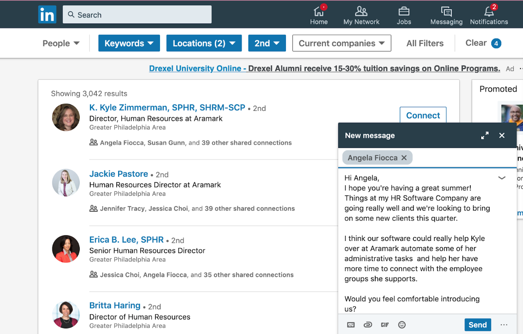
Task: Click the New message header title
Action: (370, 136)
